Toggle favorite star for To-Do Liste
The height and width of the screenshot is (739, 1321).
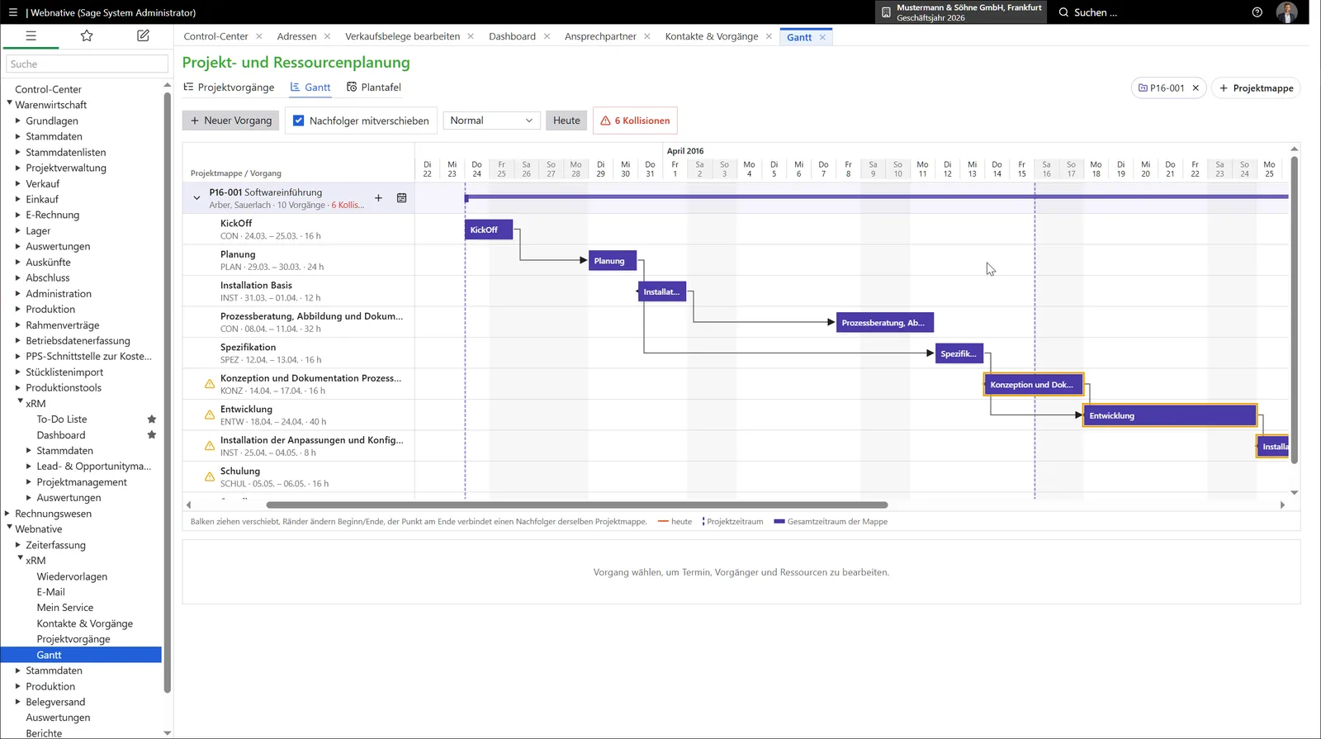coord(152,419)
